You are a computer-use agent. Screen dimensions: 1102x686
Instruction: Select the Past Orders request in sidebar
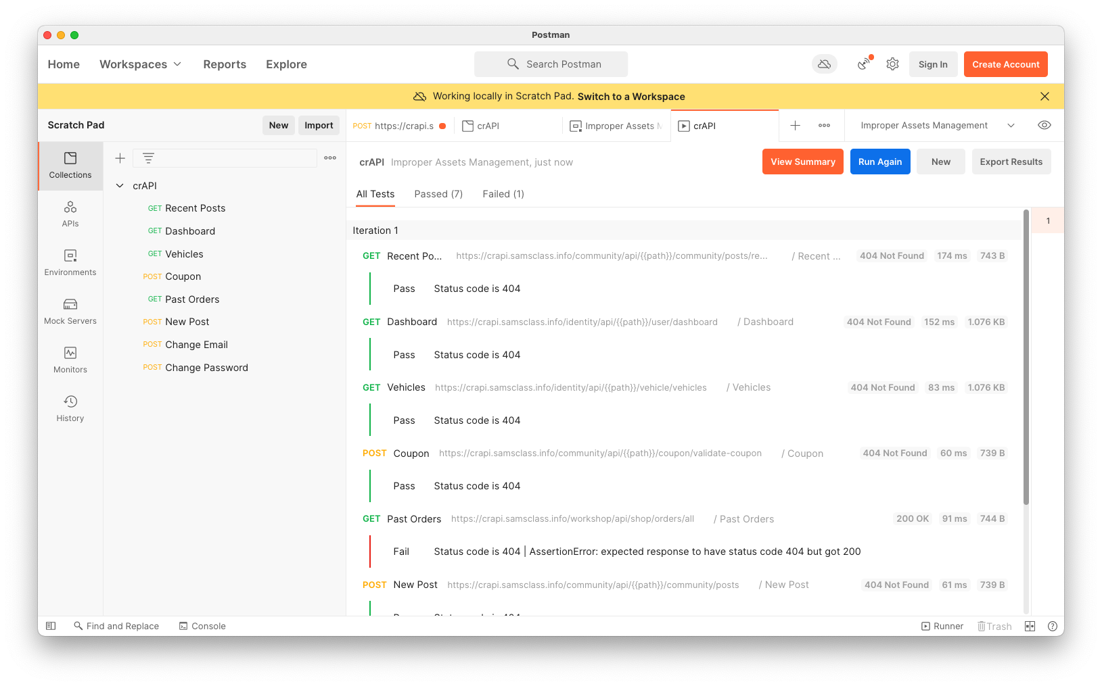click(x=225, y=299)
